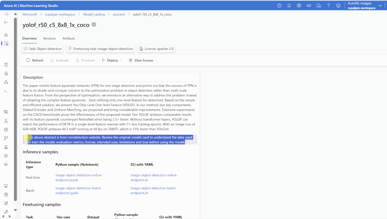Open Linked Services icon at sidebar bottom

point(6,212)
